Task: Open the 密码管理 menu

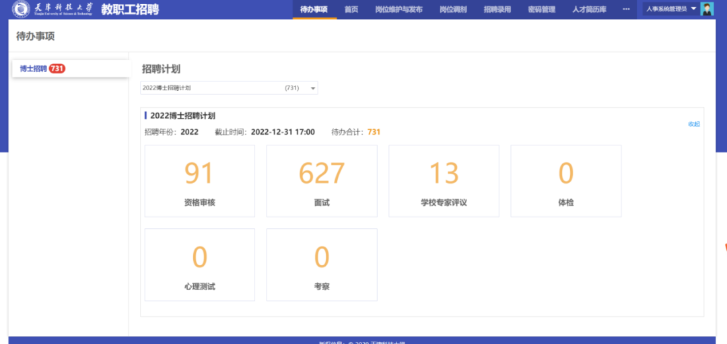Action: (x=541, y=9)
